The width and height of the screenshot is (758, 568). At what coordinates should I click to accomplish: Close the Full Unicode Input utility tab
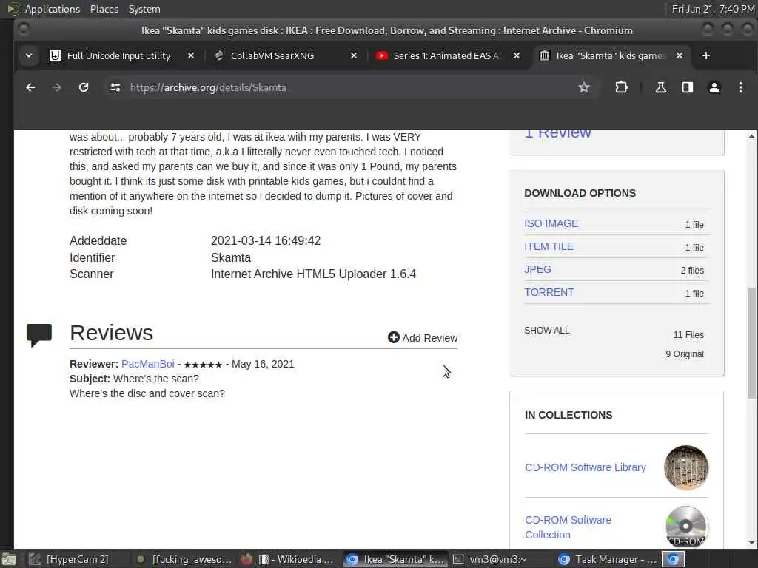[191, 55]
